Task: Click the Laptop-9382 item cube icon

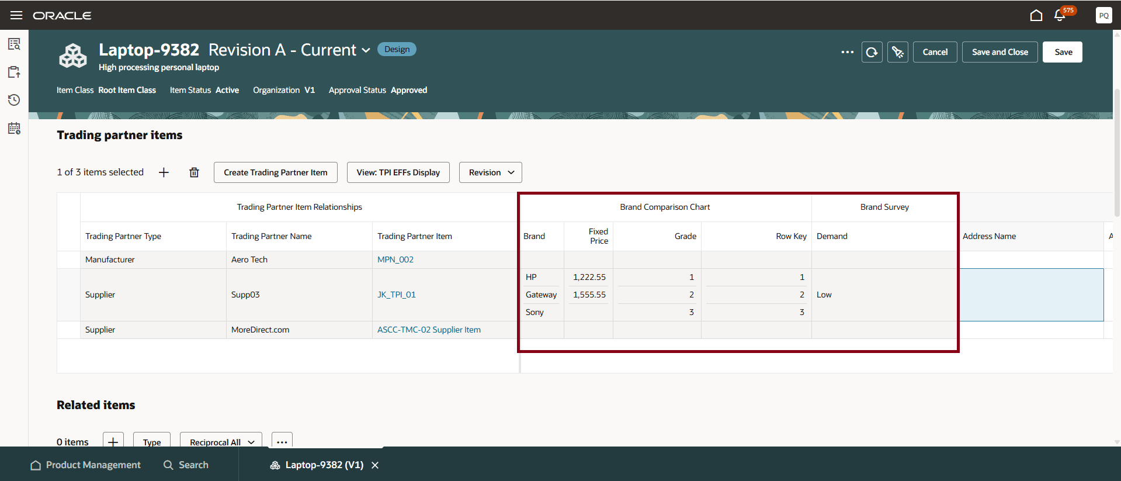Action: 73,56
